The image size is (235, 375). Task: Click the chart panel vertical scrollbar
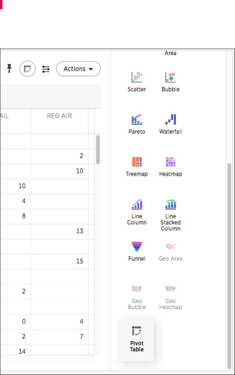[229, 266]
